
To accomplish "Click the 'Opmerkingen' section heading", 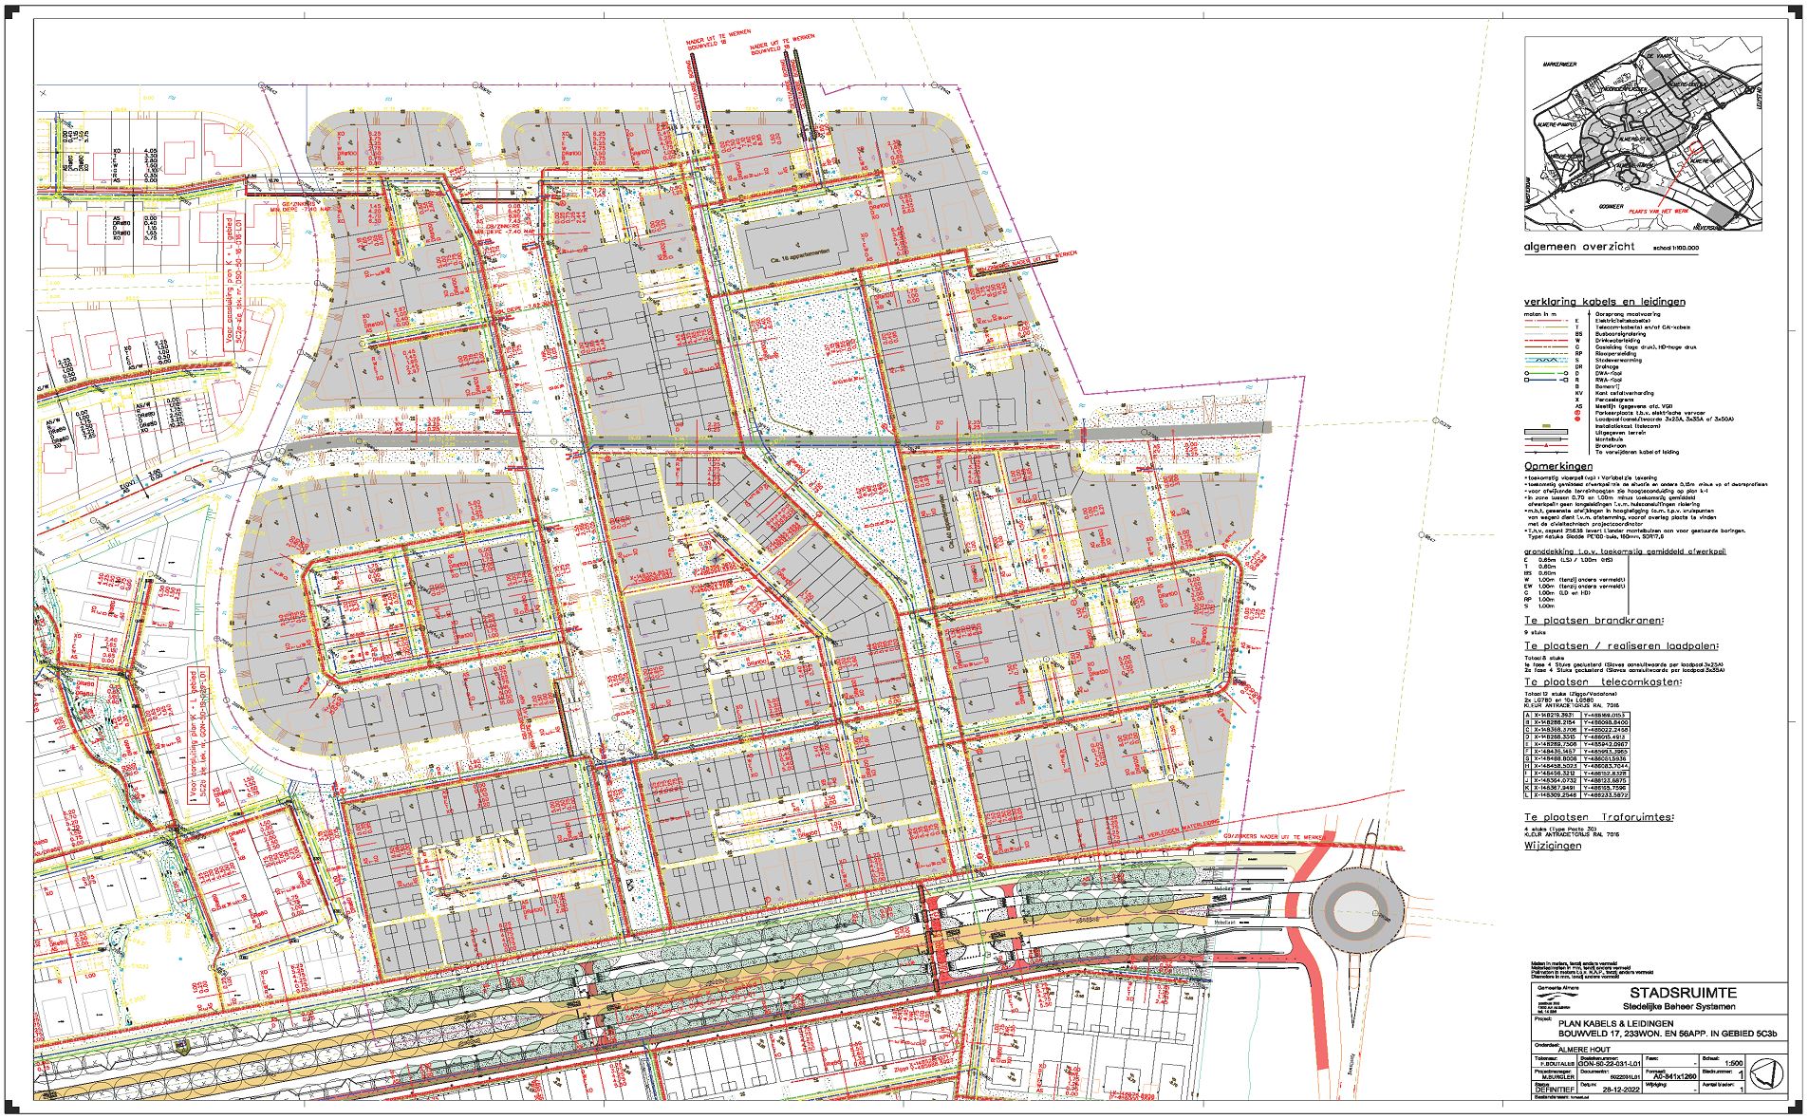I will pos(1557,467).
